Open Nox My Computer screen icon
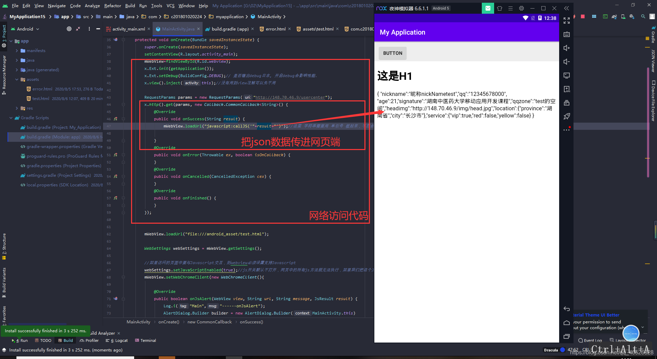Image resolution: width=657 pixels, height=359 pixels. (x=567, y=75)
